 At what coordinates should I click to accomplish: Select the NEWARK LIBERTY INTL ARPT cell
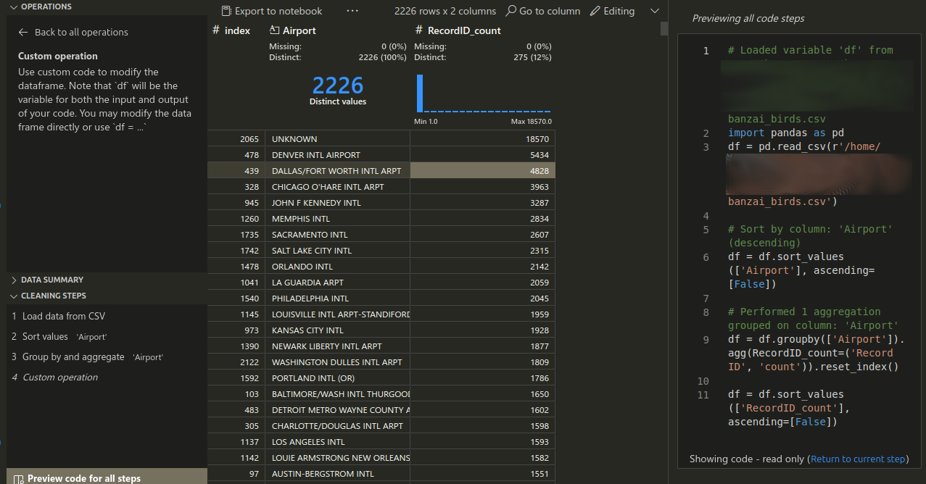click(x=337, y=346)
